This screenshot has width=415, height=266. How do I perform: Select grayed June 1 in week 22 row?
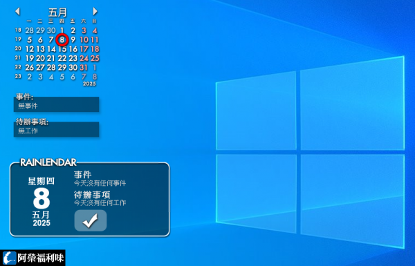click(95, 68)
